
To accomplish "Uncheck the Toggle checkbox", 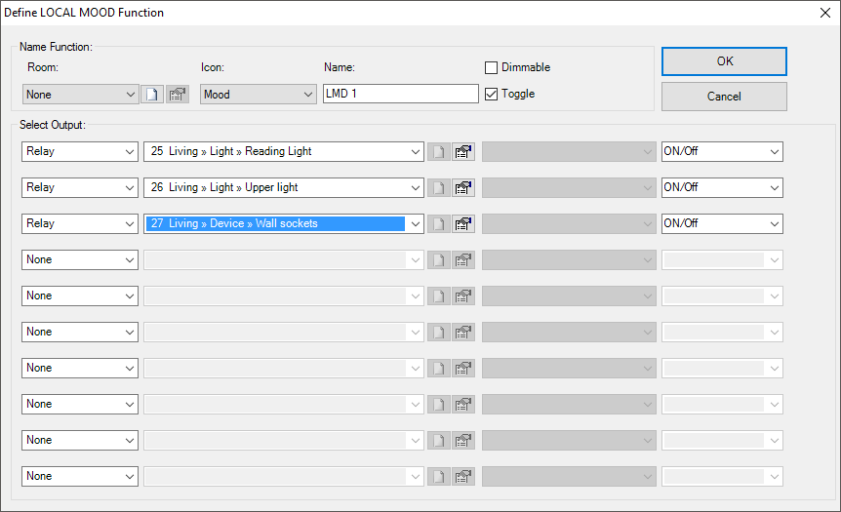I will tap(492, 94).
